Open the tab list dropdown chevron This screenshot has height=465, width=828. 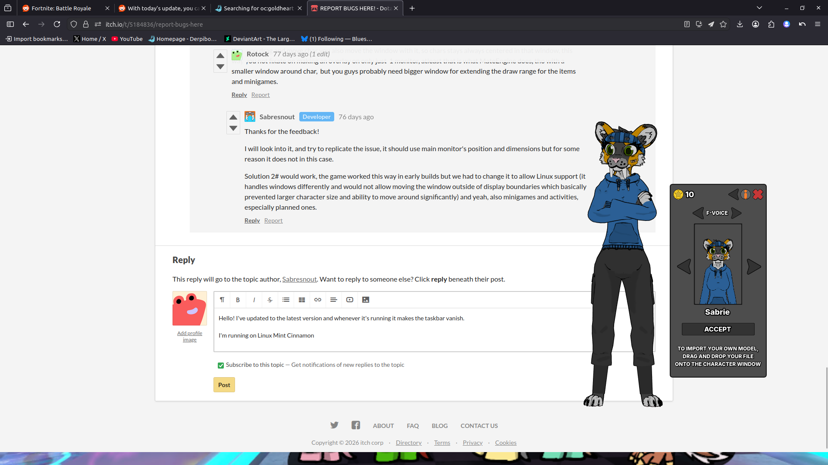click(x=759, y=8)
